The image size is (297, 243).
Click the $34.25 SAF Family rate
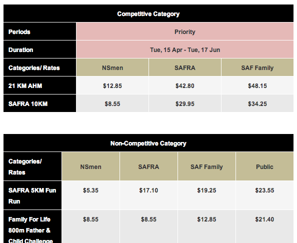pos(257,104)
